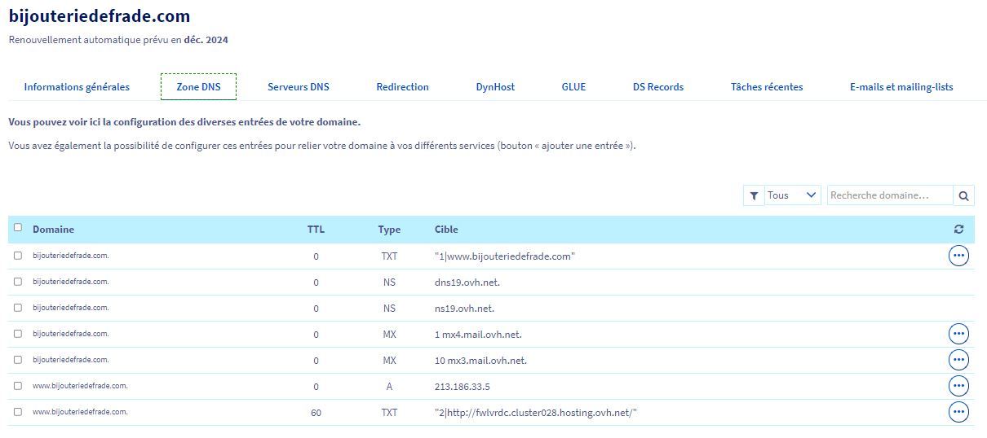The width and height of the screenshot is (987, 438).
Task: Tick checkbox for the TTL 60 TXT record
Action: point(18,412)
